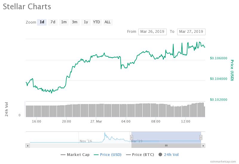Choose the 1y zoom option
Image resolution: width=239 pixels, height=164 pixels.
click(x=86, y=22)
